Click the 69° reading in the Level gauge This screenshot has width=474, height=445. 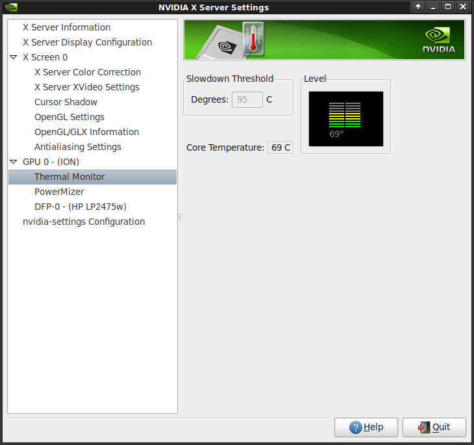(336, 134)
